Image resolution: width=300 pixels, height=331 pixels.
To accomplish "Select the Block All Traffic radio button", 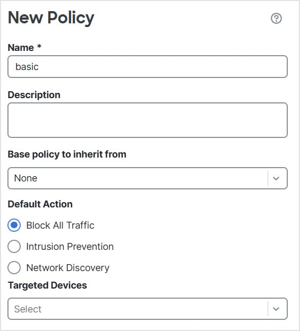I will [14, 225].
